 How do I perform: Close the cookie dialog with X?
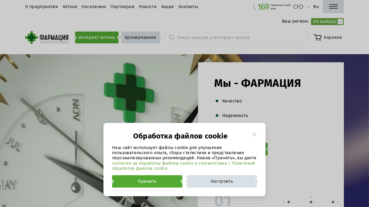pyautogui.click(x=254, y=134)
